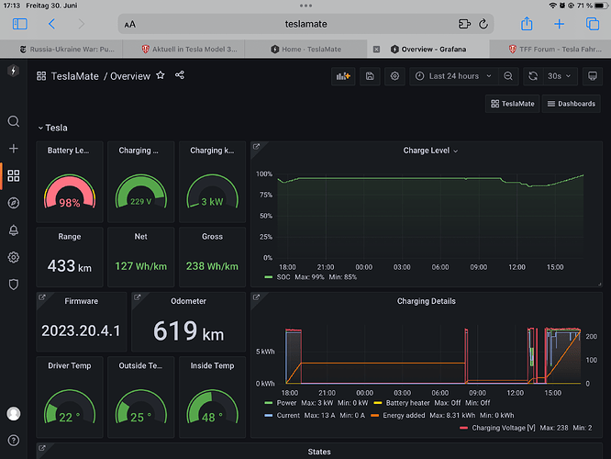Collapse the Tesla row section

[x=52, y=128]
